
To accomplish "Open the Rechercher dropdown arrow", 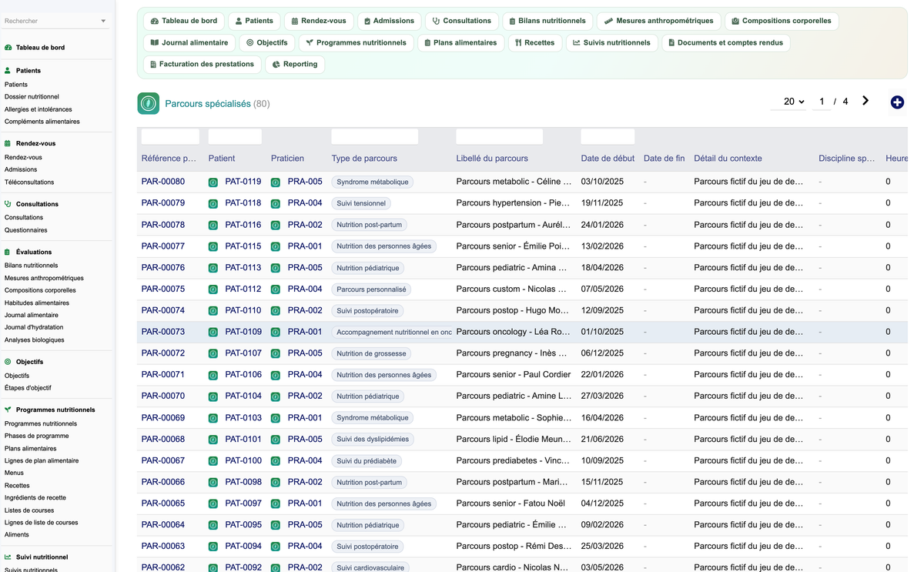I will tap(103, 22).
